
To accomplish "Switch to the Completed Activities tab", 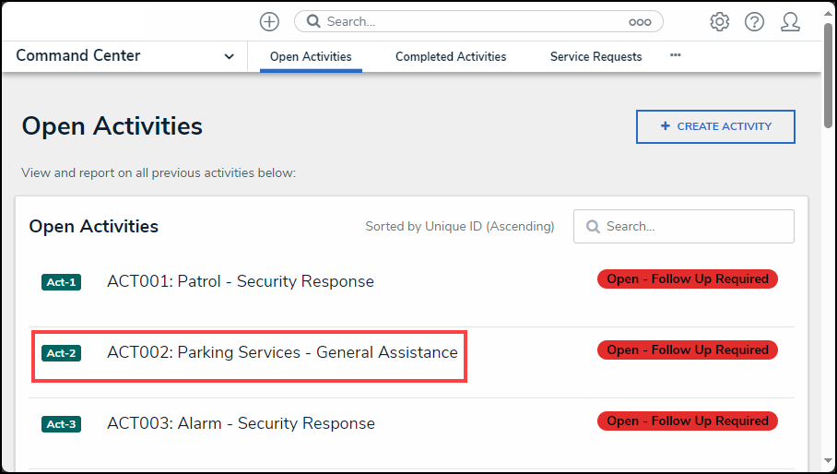I will tap(451, 57).
